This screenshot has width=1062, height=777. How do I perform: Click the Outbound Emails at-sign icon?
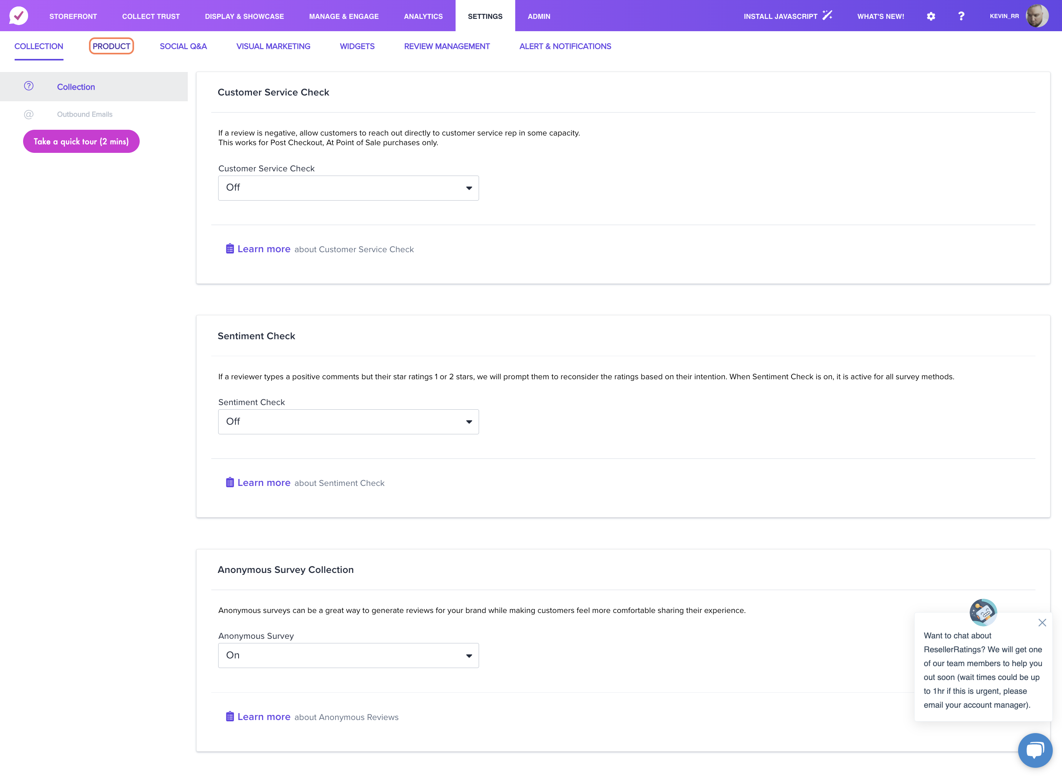[28, 114]
